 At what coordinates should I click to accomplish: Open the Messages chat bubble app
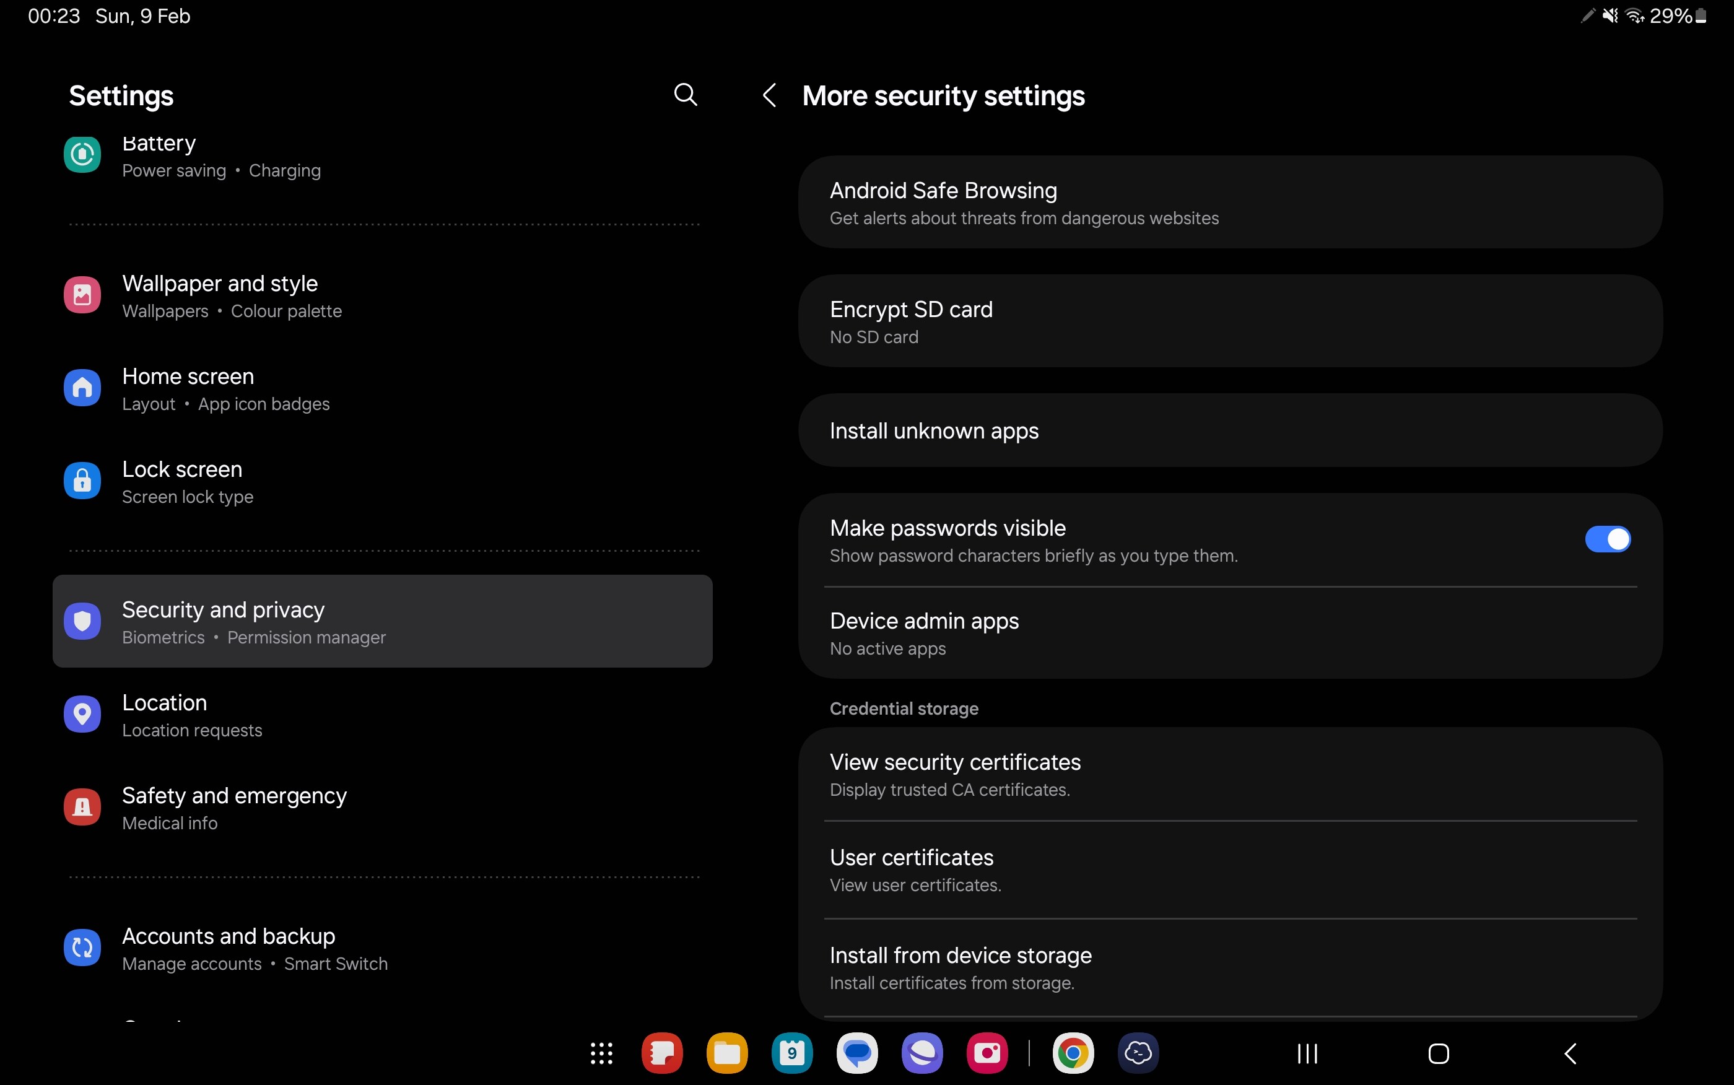point(856,1053)
